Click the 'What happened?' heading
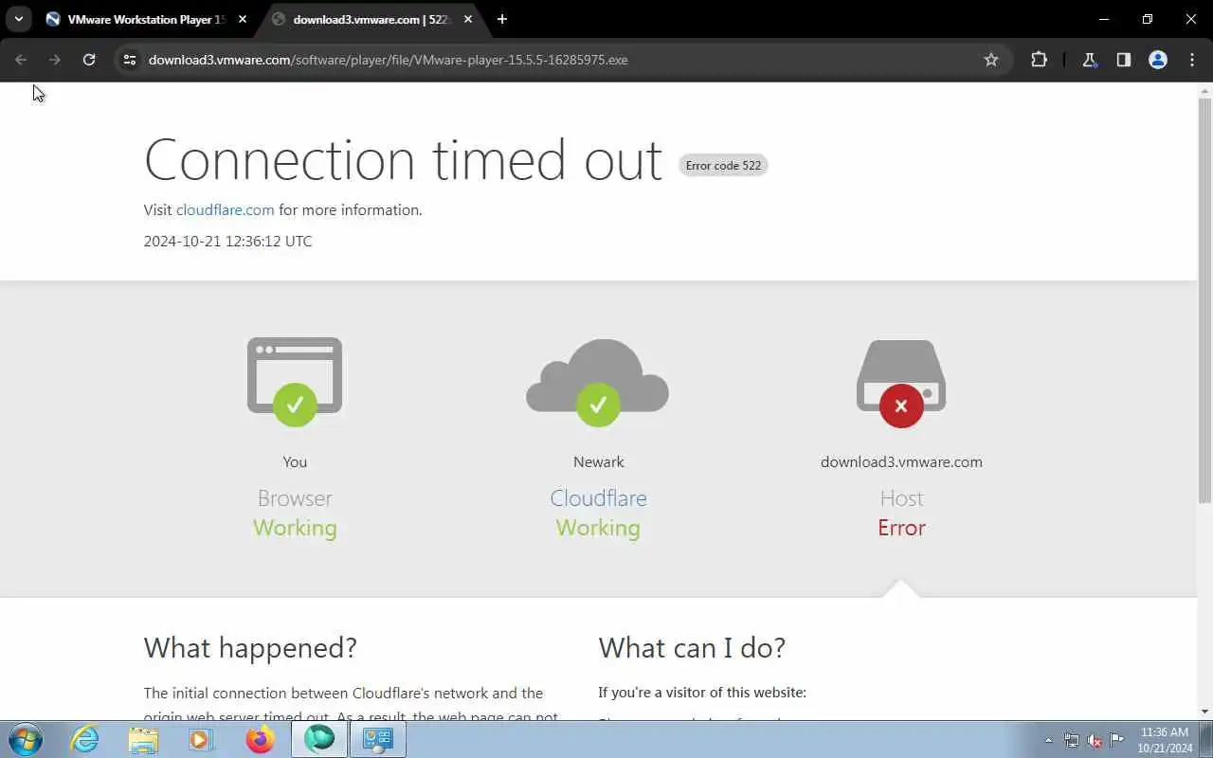This screenshot has height=758, width=1213. (x=250, y=648)
